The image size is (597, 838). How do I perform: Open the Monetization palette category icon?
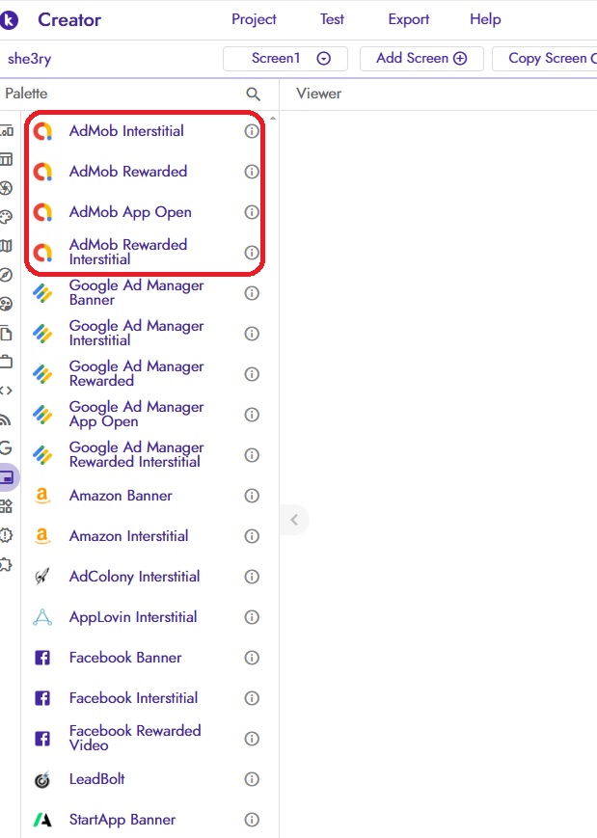click(x=7, y=477)
